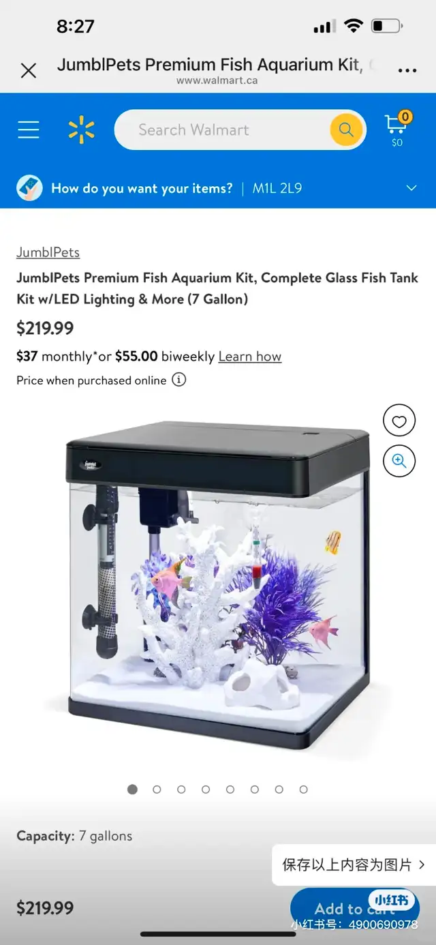Jump to the last carousel image dot
Image resolution: width=436 pixels, height=945 pixels.
[x=303, y=789]
